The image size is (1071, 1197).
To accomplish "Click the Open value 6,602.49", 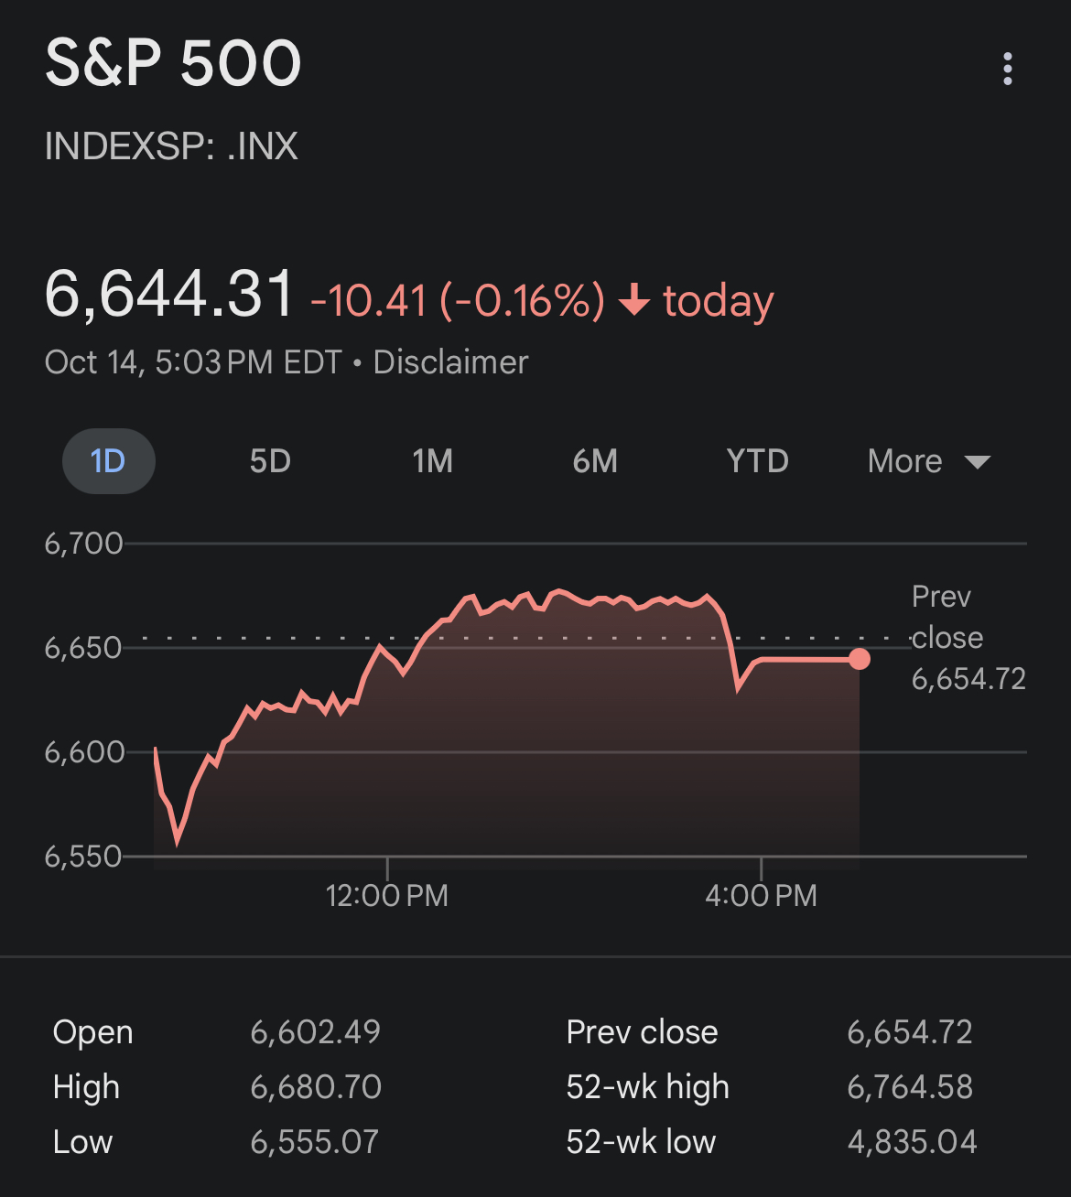I will [315, 1032].
